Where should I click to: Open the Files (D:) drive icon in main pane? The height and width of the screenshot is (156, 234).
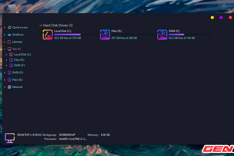(x=105, y=35)
